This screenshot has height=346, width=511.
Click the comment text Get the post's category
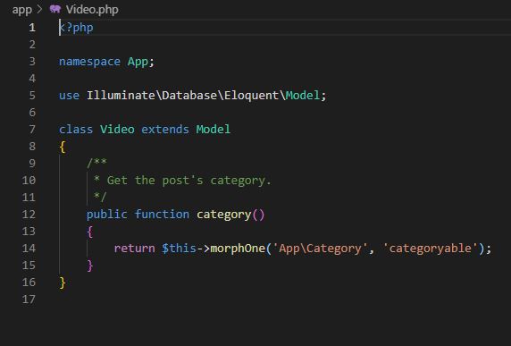pos(189,181)
